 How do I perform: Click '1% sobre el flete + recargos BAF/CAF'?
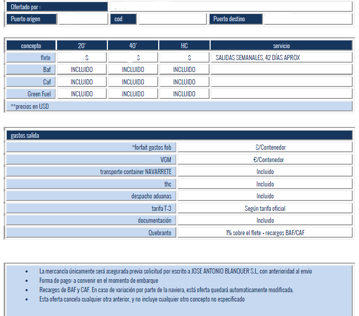pos(265,233)
